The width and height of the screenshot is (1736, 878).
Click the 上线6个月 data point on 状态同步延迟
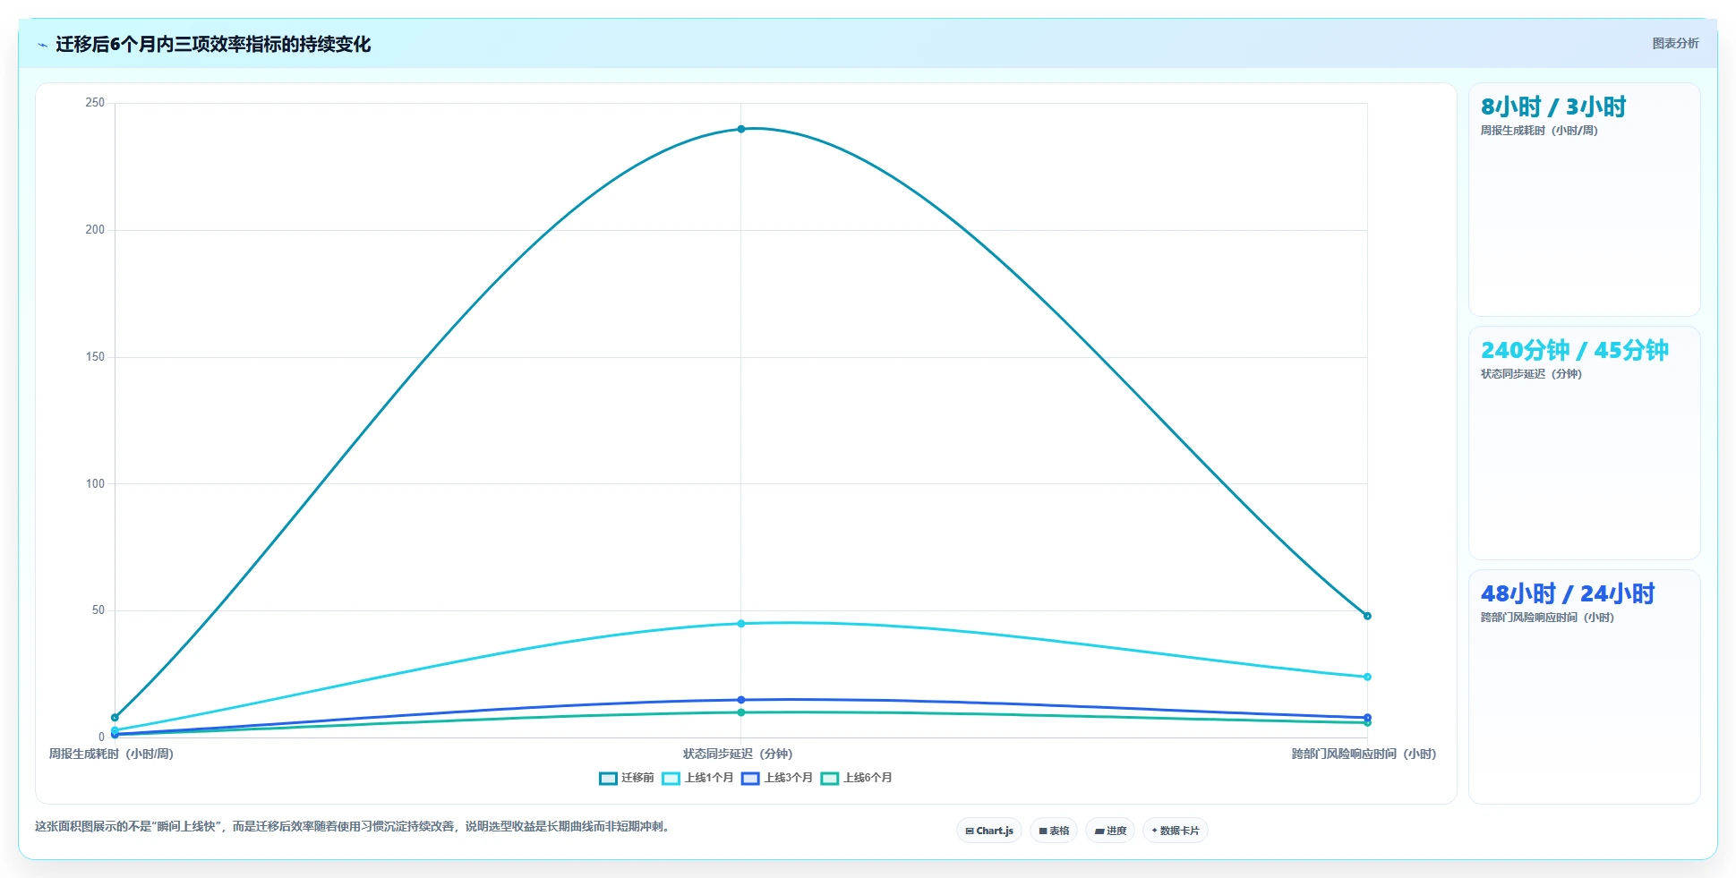pyautogui.click(x=741, y=712)
